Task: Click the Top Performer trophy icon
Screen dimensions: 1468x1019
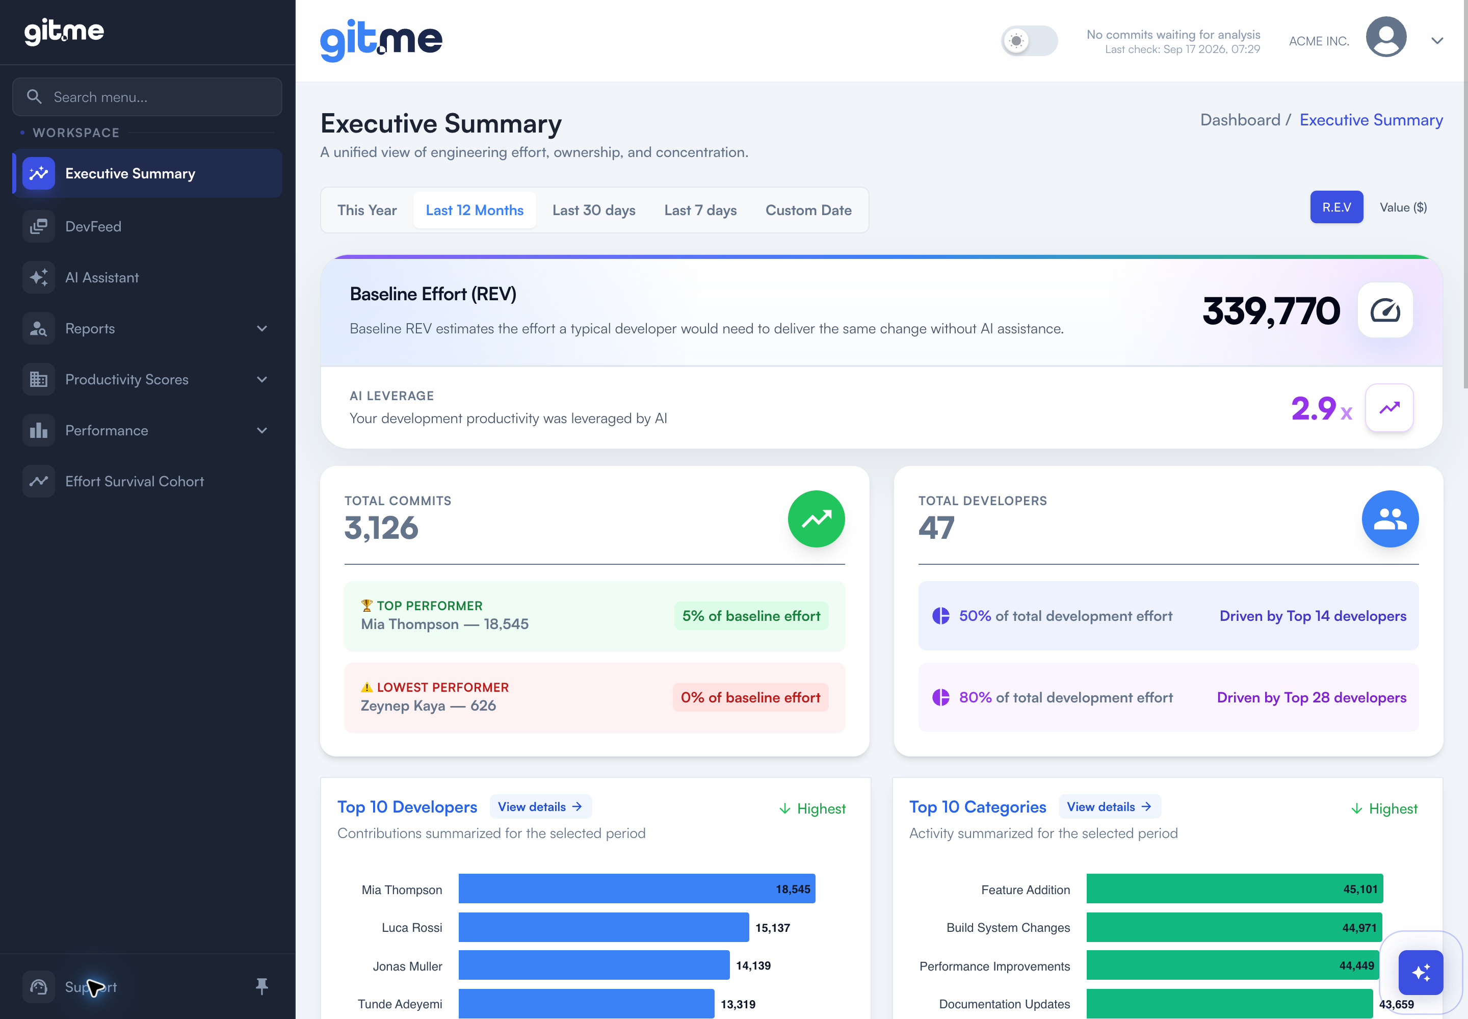Action: click(367, 606)
